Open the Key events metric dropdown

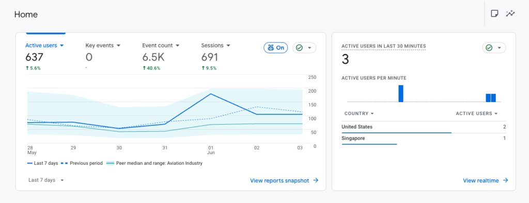[103, 45]
